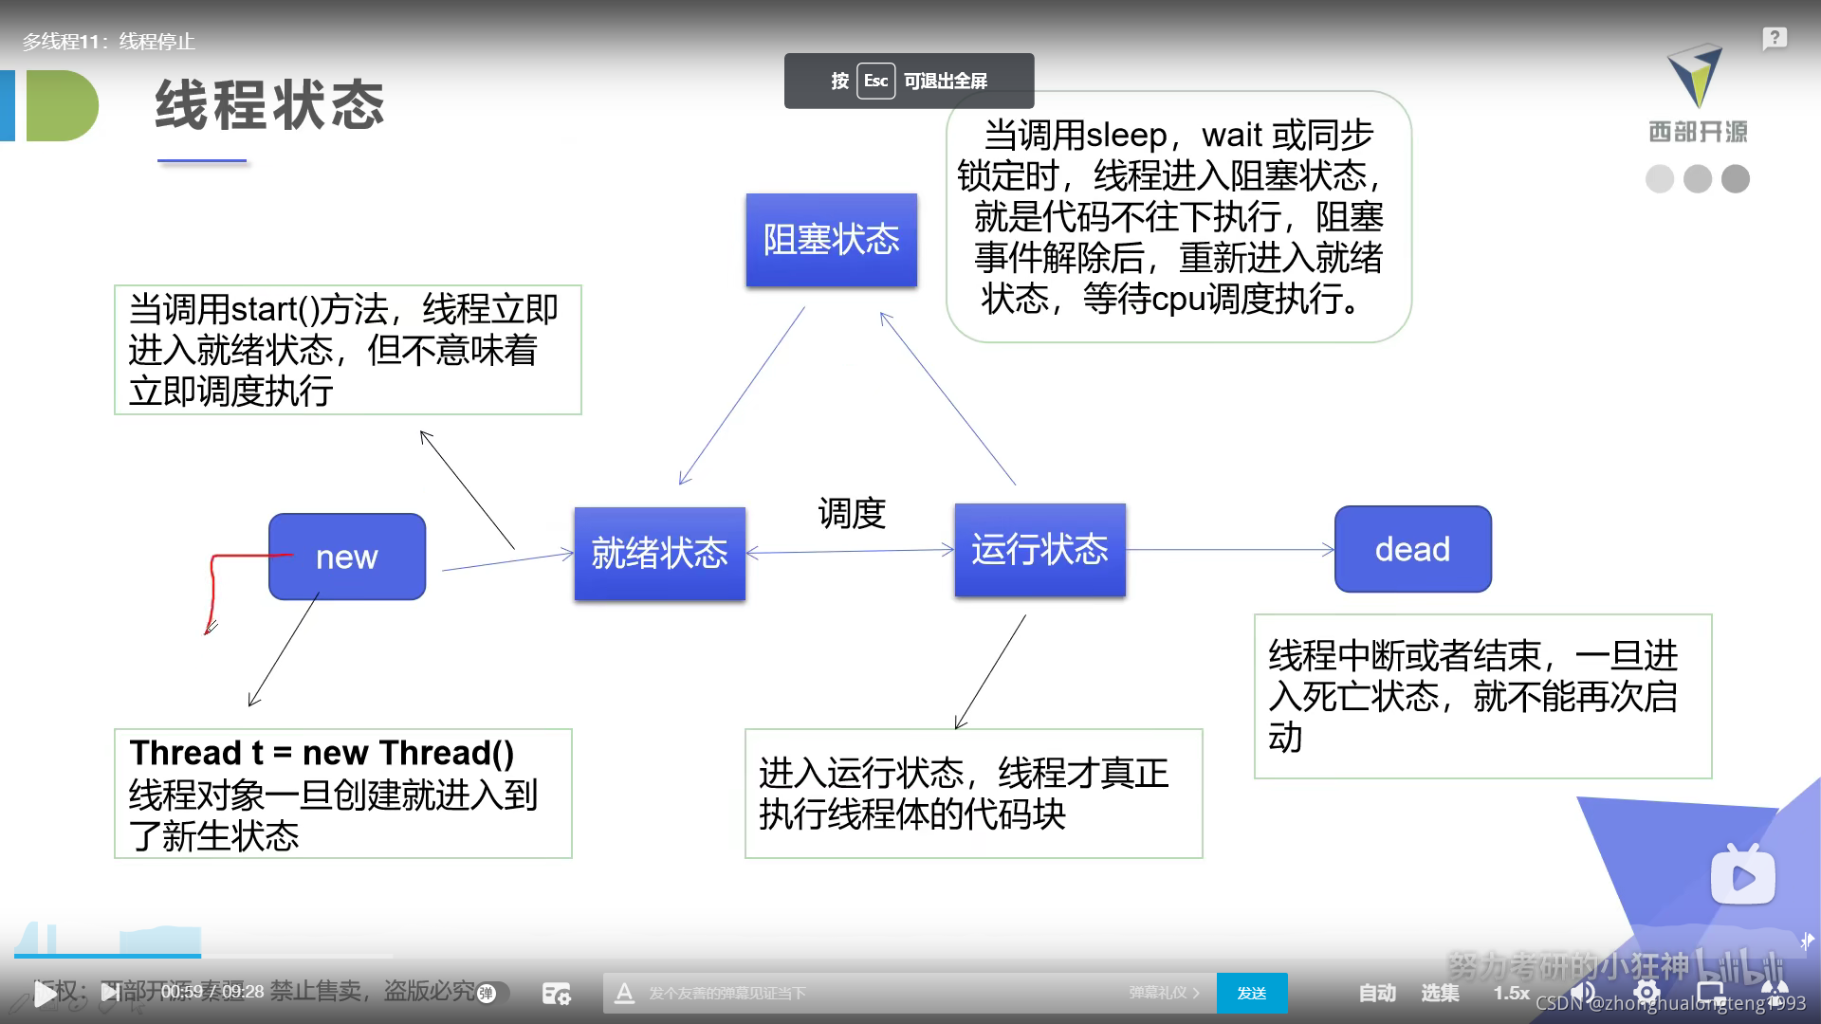The height and width of the screenshot is (1024, 1821).
Task: Toggle the danmaku 弹 switch
Action: pyautogui.click(x=491, y=993)
